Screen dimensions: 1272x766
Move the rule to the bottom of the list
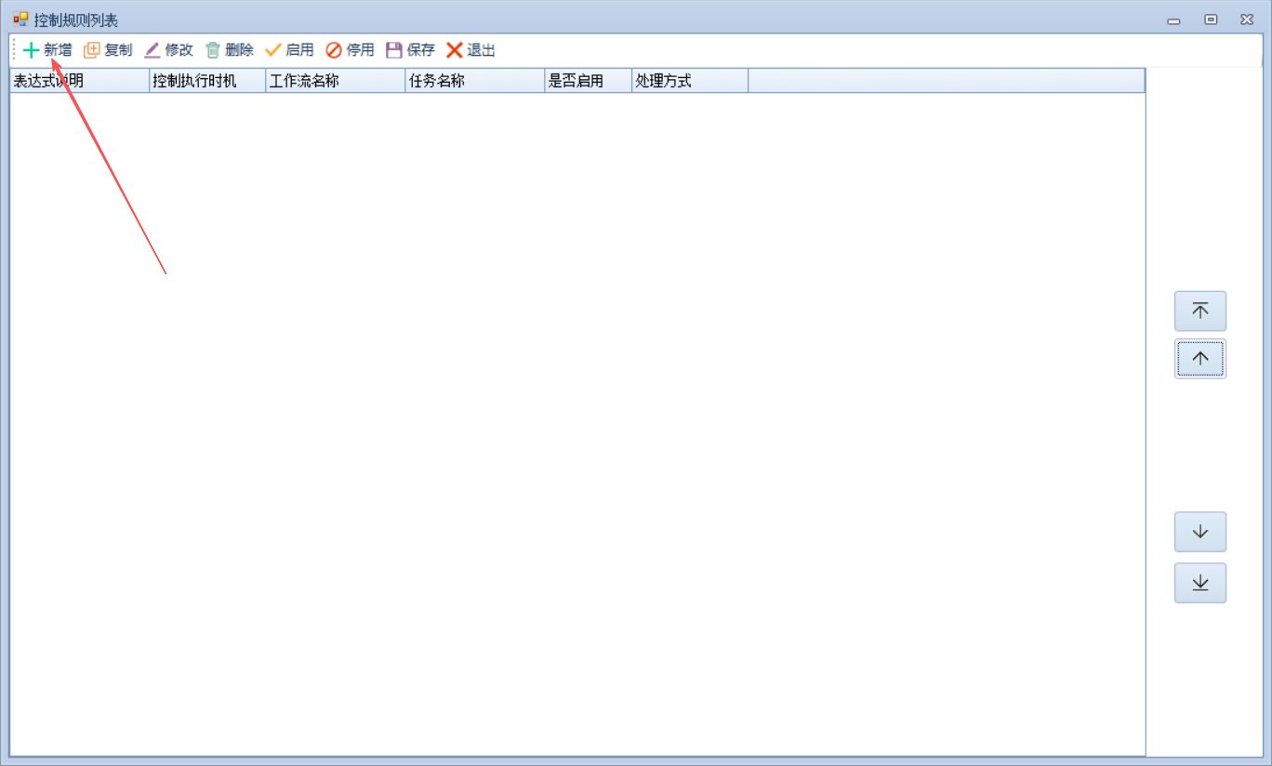[x=1199, y=583]
